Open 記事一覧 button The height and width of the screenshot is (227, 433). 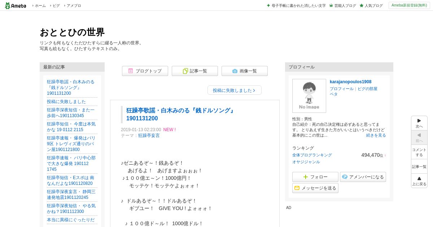(x=195, y=71)
